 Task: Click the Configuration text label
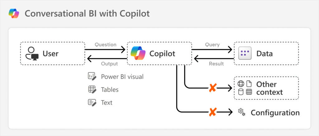point(275,112)
